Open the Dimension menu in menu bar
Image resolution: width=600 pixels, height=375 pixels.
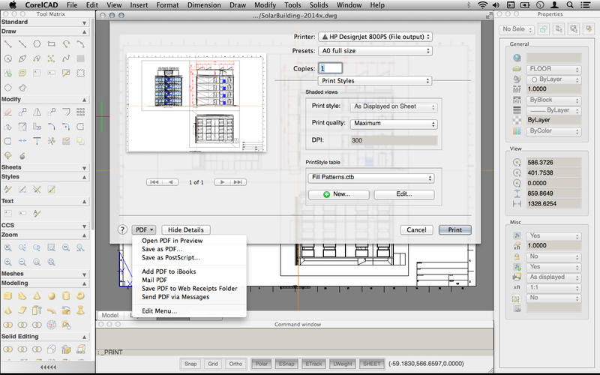tap(204, 5)
